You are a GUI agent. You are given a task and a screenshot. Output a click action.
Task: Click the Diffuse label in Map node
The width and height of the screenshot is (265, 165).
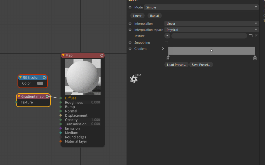pos(71,98)
